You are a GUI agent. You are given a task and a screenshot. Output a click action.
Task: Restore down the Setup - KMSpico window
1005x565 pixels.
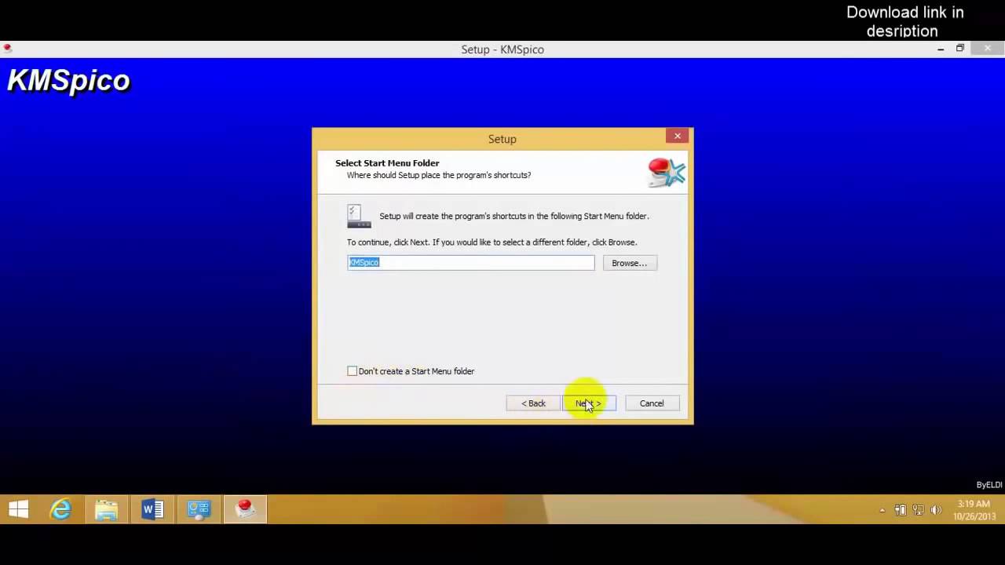(x=959, y=49)
